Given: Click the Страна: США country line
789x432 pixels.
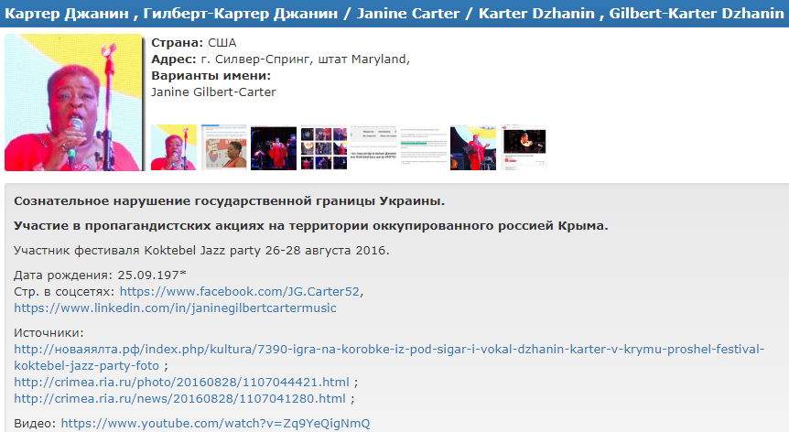Looking at the screenshot, I should [x=194, y=42].
